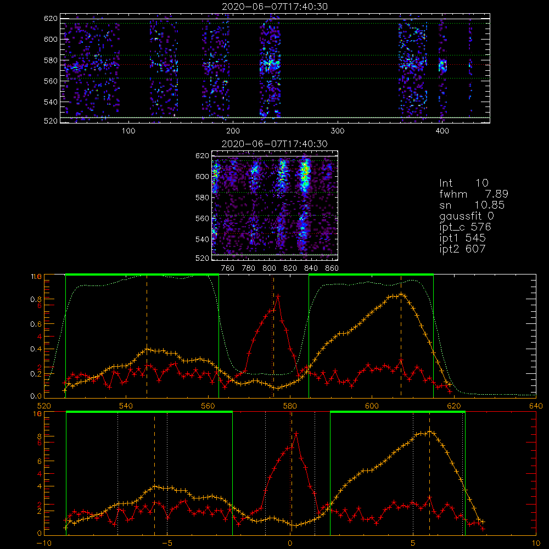Click the middle panel's timestamp title

coord(274,144)
